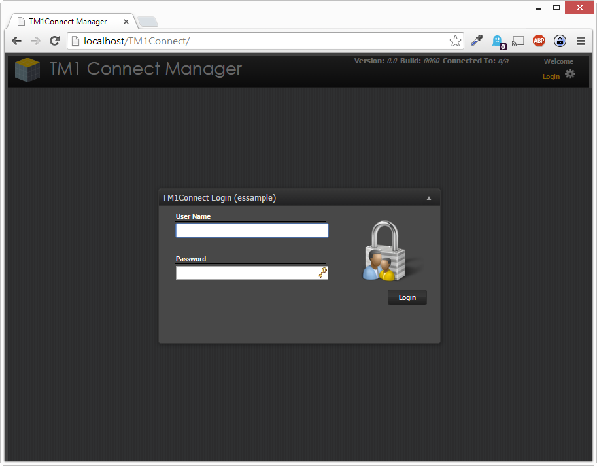Click the TM1 Connect cube logo
The width and height of the screenshot is (597, 466).
(27, 70)
